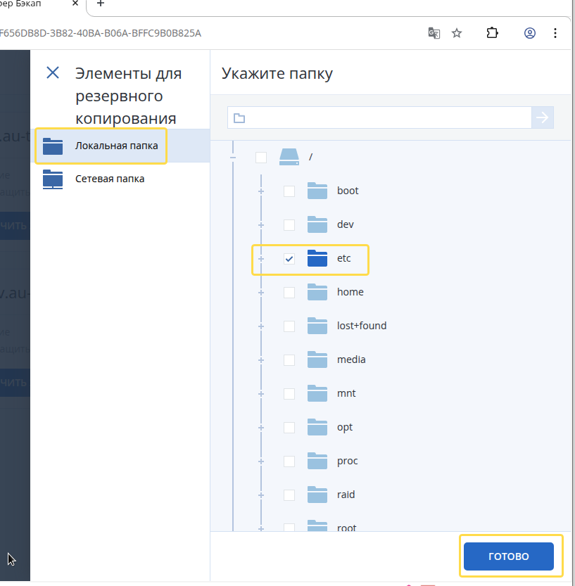
Task: Uncheck the etc folder checkbox
Action: point(289,259)
